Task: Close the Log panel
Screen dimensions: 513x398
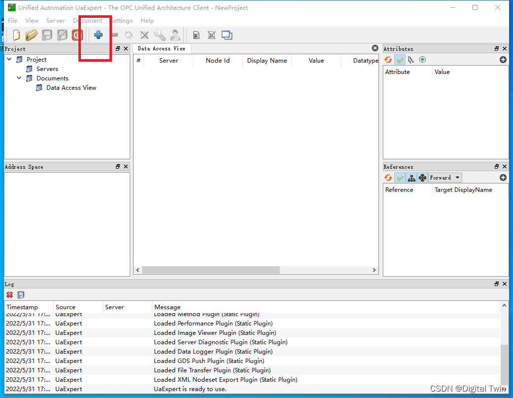Action: pyautogui.click(x=505, y=284)
